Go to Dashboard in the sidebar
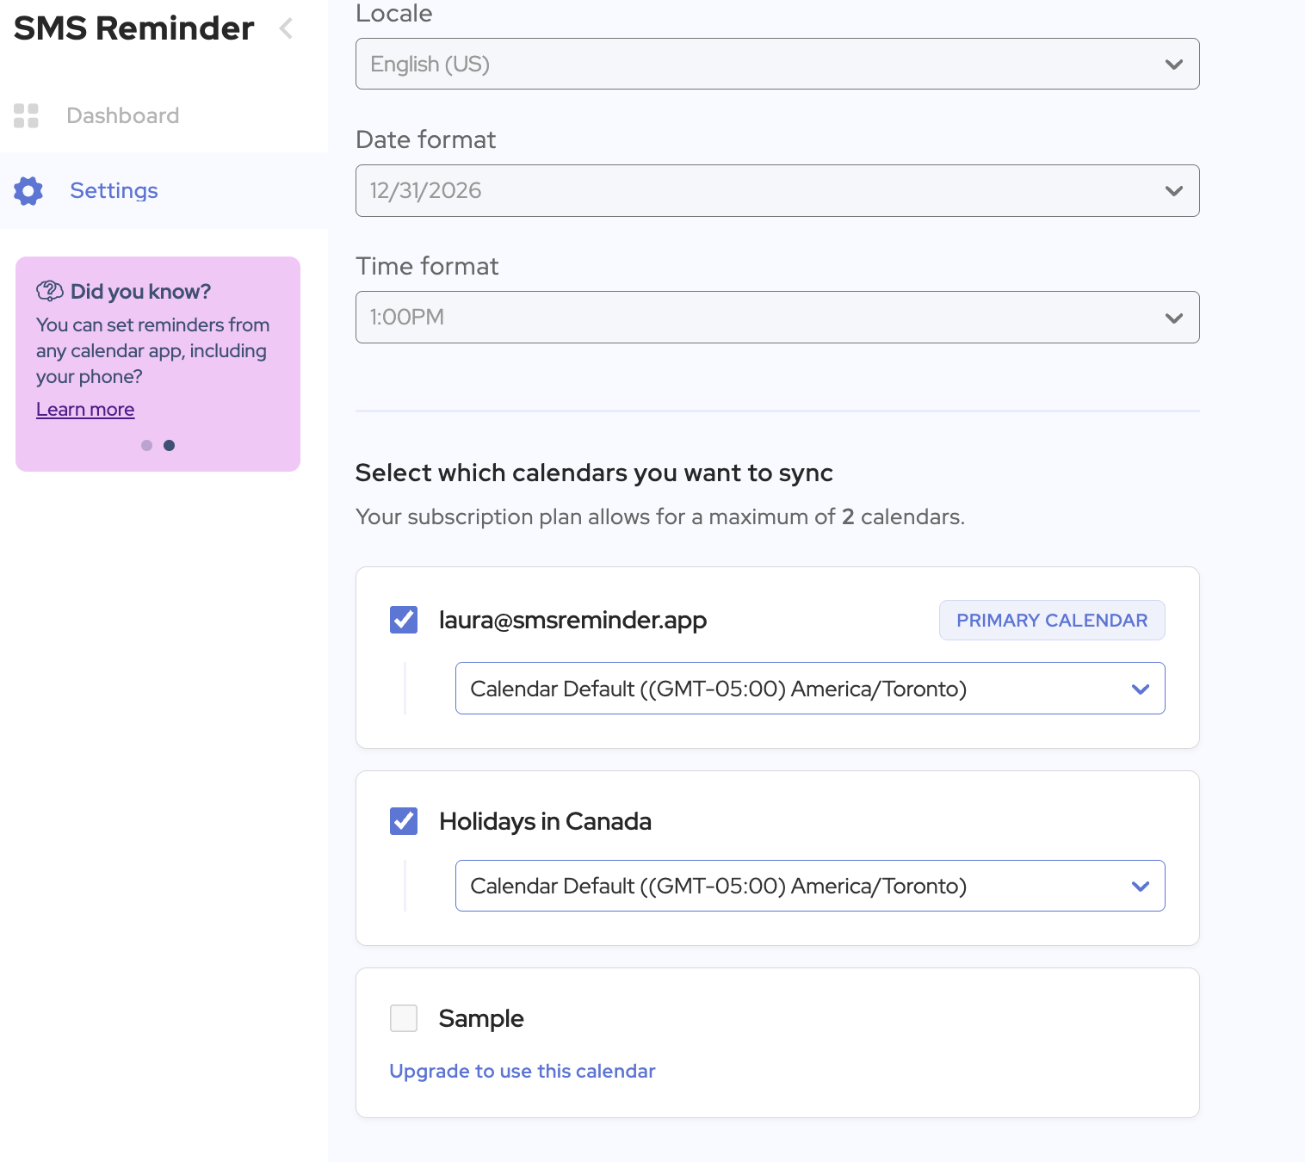The width and height of the screenshot is (1305, 1162). 122,116
